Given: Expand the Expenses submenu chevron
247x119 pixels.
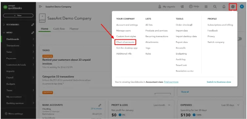Looking at the screenshot, I should 33,58.
